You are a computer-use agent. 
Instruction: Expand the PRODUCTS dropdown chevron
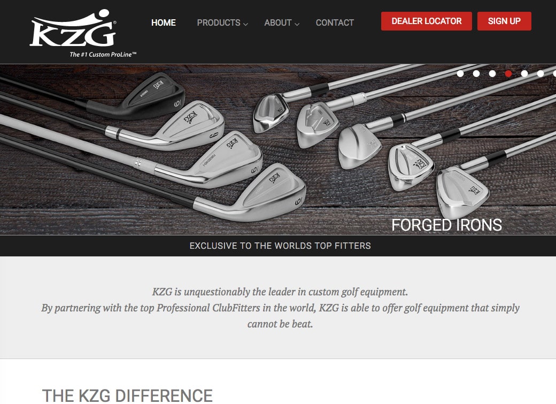coord(245,24)
